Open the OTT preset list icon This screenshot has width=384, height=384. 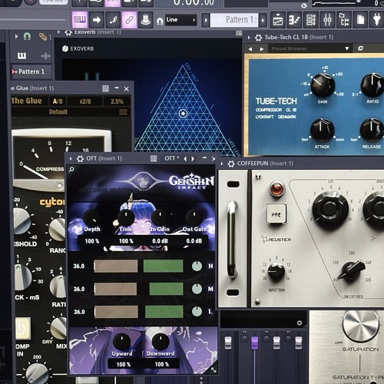click(154, 159)
